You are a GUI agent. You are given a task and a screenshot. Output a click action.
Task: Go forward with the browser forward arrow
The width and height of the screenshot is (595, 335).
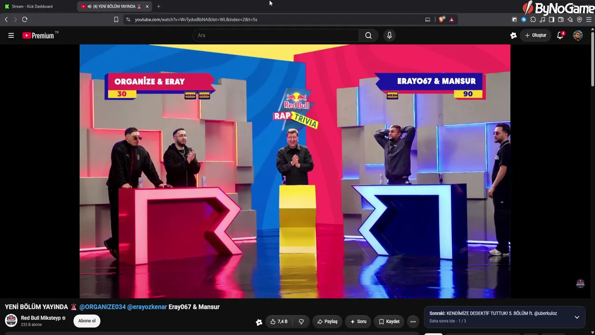pos(15,20)
